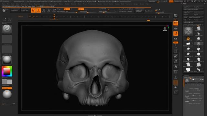Select the Rotate transform tool

coord(54,10)
